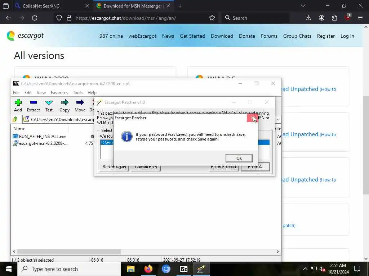
Task: Open the list all tabs dropdown
Action: [303, 6]
